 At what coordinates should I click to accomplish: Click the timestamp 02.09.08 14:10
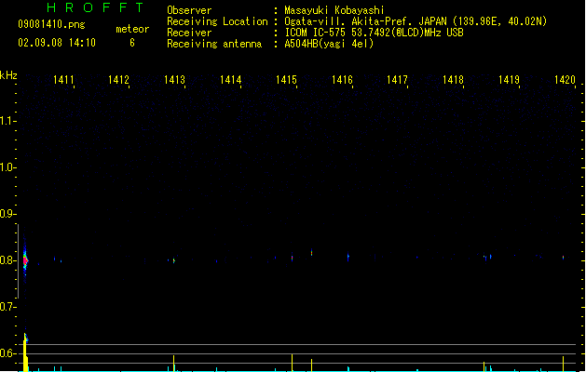pos(57,43)
